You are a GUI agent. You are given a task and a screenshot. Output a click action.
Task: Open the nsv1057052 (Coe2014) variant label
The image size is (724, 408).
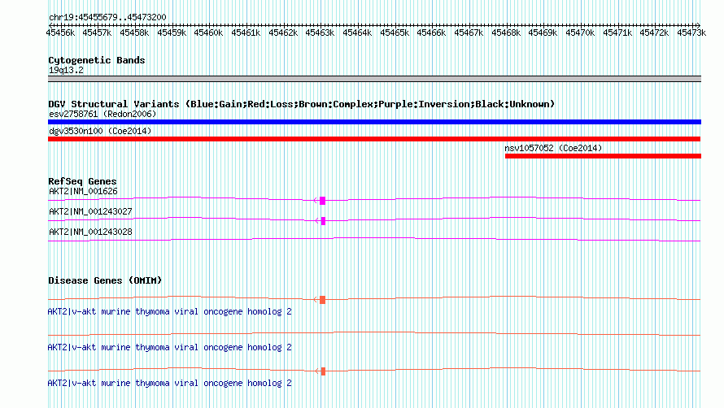point(553,148)
